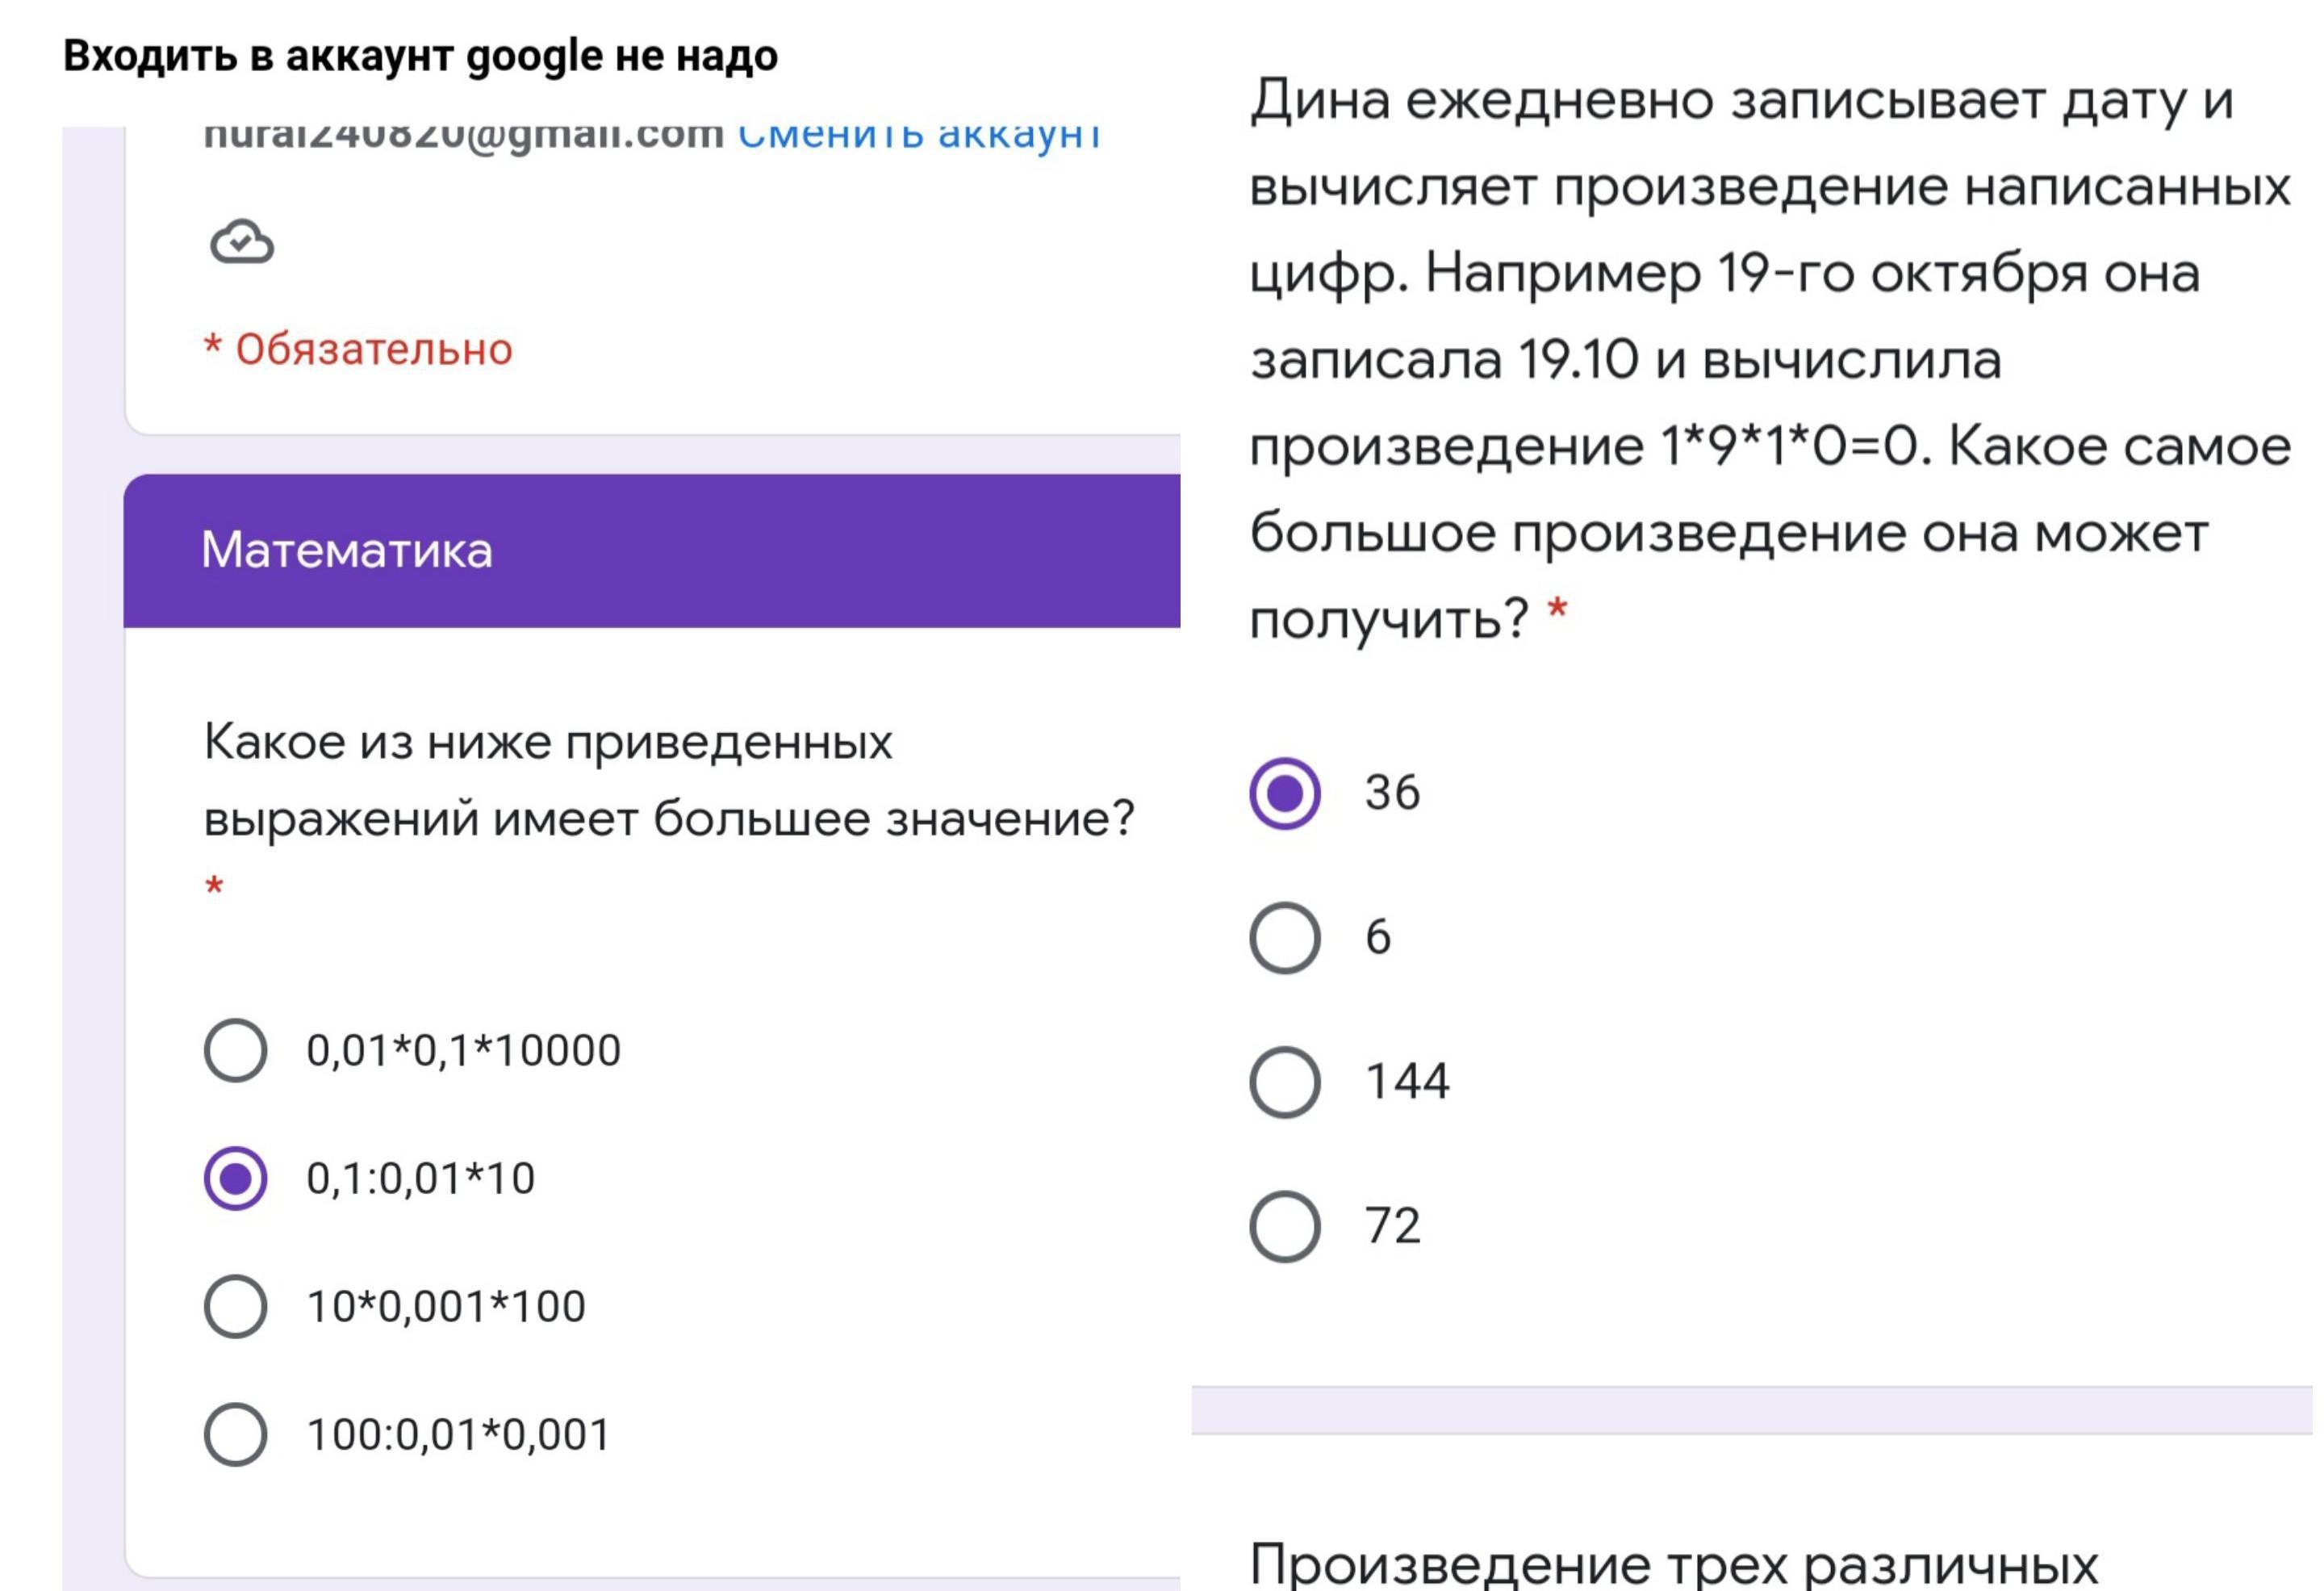
Task: Select the 0,01*0,1*10000 radio option
Action: point(235,1049)
